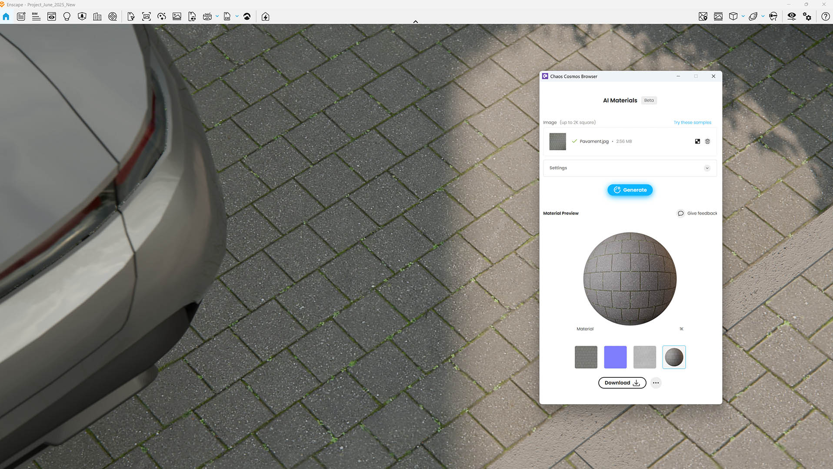The height and width of the screenshot is (469, 833).
Task: Select the grey pavement texture map thumbnail
Action: [586, 357]
